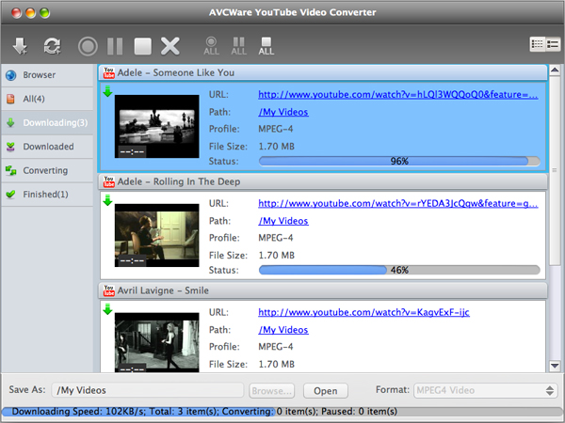
Task: Start all tasks button
Action: pyautogui.click(x=211, y=46)
